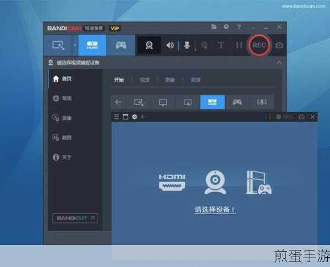Switch to the second tab next to 开始

click(145, 80)
